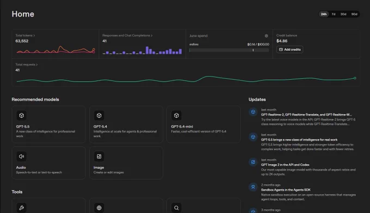
Task: Click the total tokens value 63,552
Action: pyautogui.click(x=22, y=41)
